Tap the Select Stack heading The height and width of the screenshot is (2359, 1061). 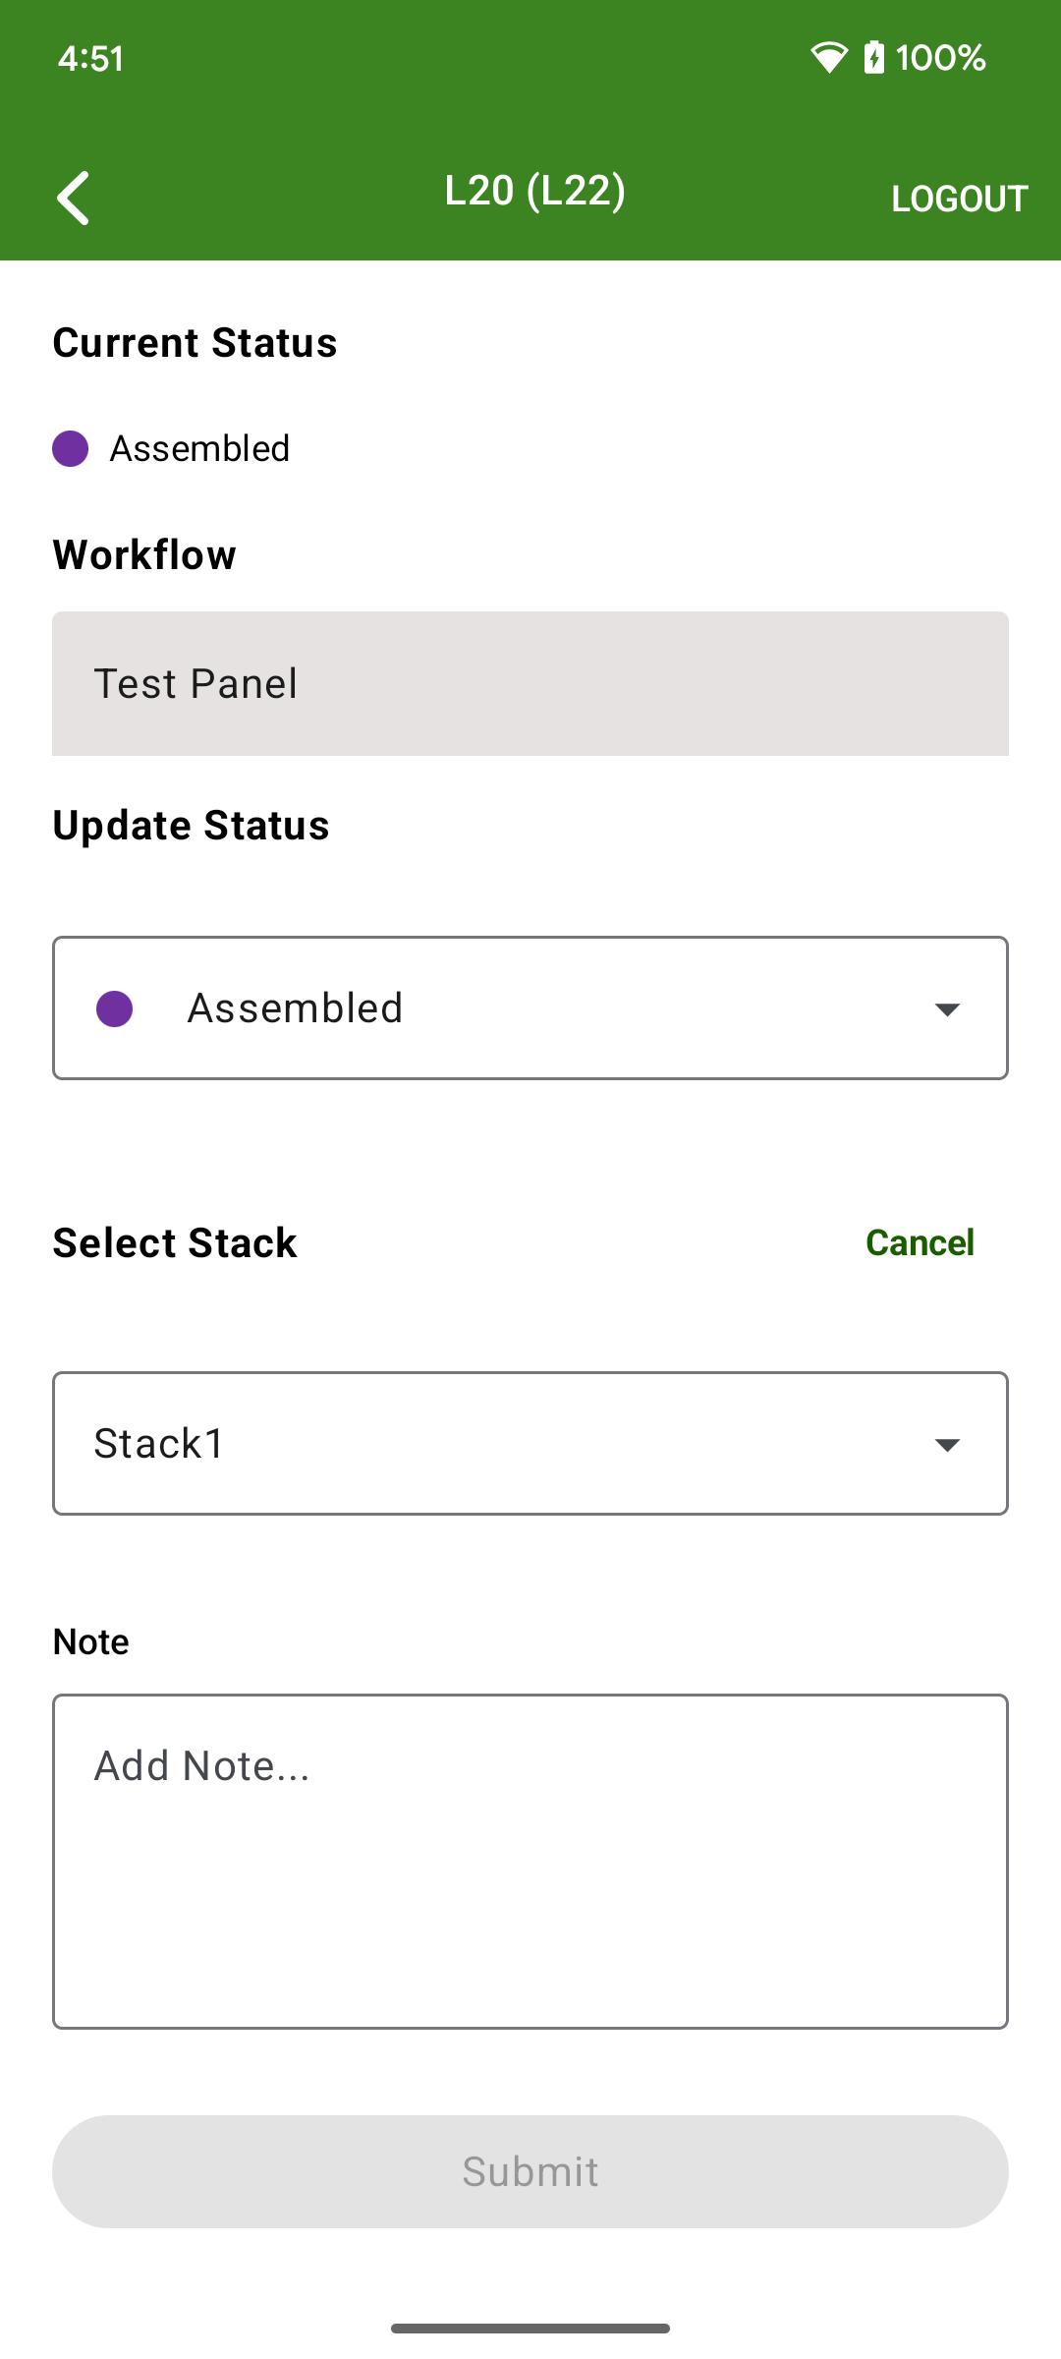175,1243
